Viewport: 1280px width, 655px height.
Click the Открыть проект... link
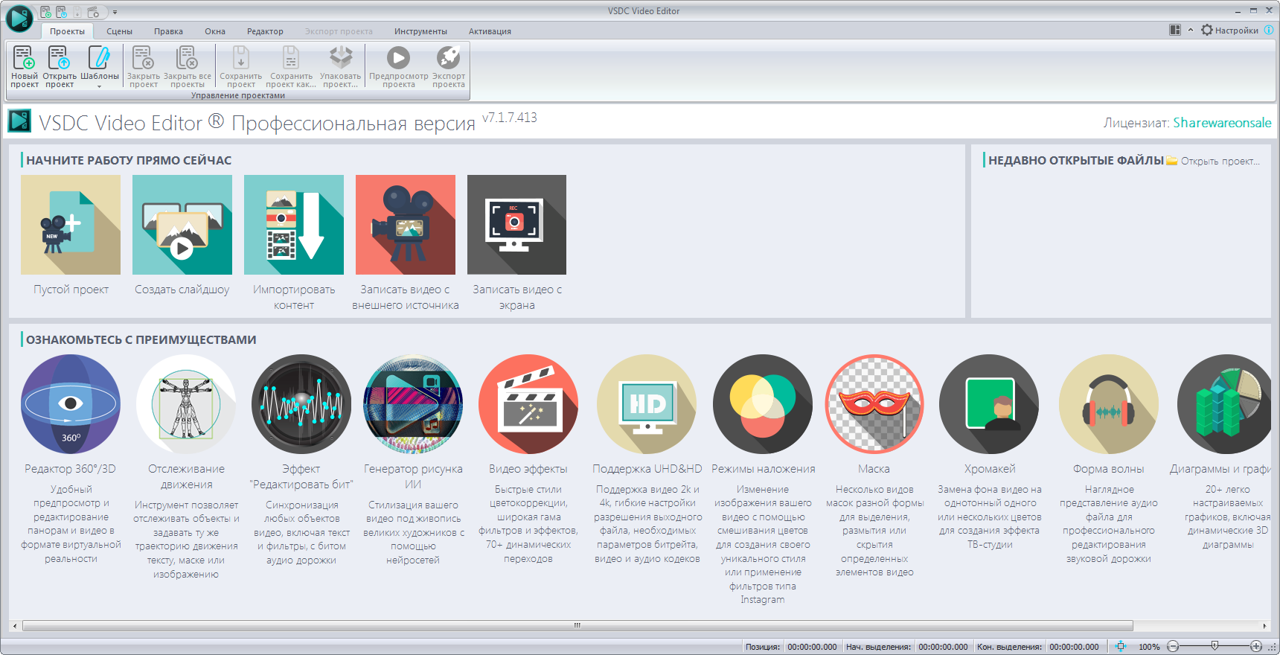(1220, 162)
